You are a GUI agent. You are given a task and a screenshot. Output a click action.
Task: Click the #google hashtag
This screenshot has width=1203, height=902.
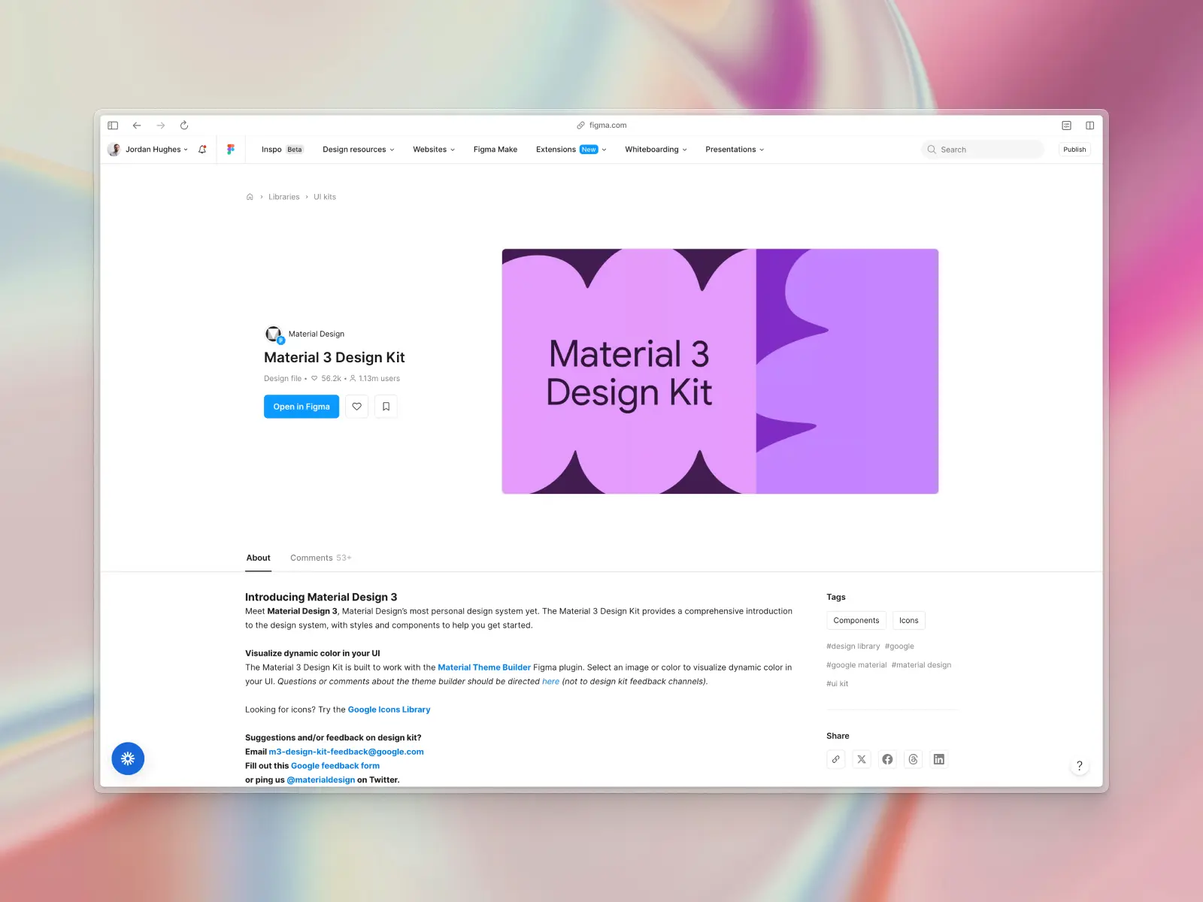(899, 646)
